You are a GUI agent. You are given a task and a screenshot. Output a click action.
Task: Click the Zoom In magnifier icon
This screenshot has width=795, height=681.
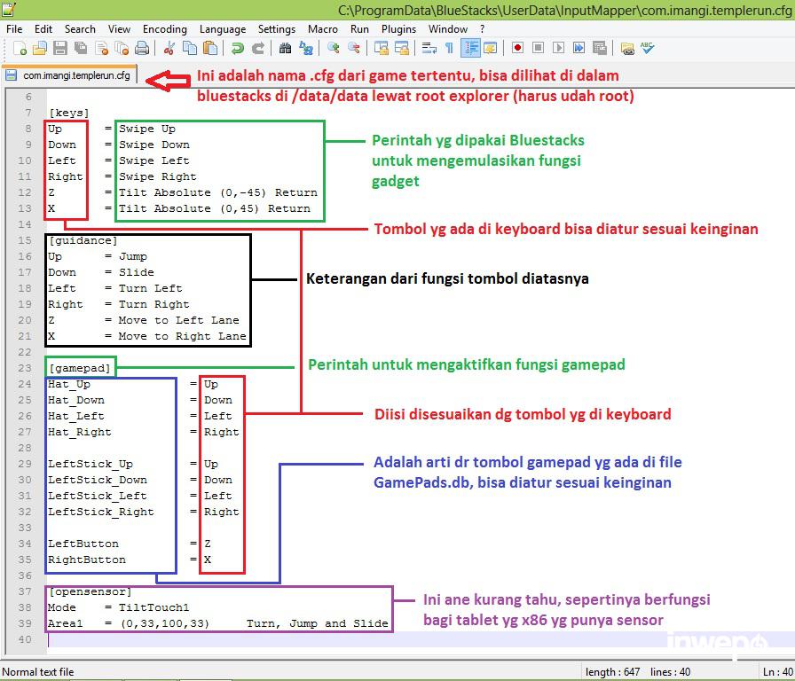point(334,49)
